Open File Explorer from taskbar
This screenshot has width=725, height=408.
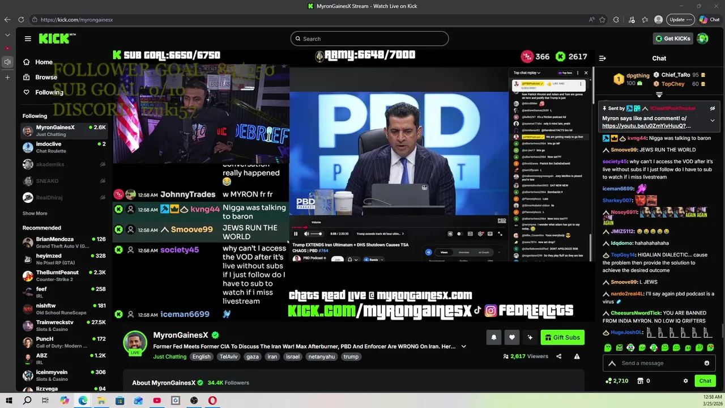pyautogui.click(x=101, y=401)
